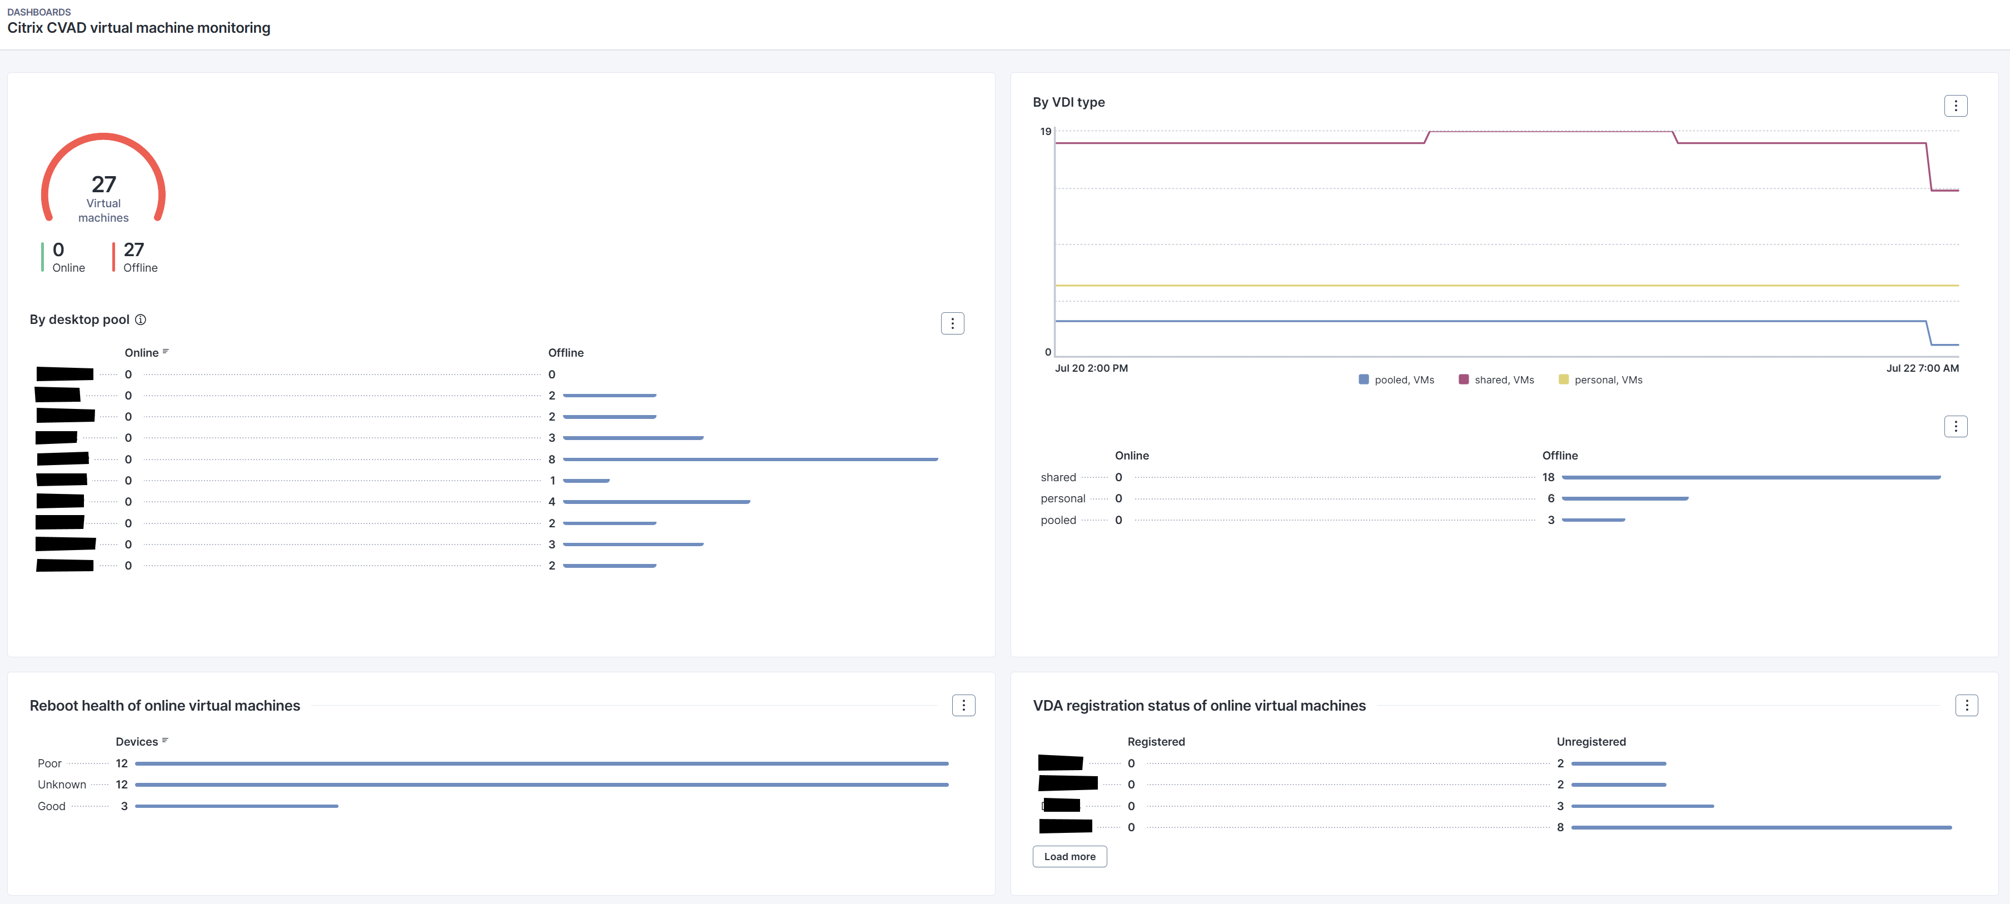Screen dimensions: 2010x904
Task: Open By desktop pool options menu
Action: 952,324
